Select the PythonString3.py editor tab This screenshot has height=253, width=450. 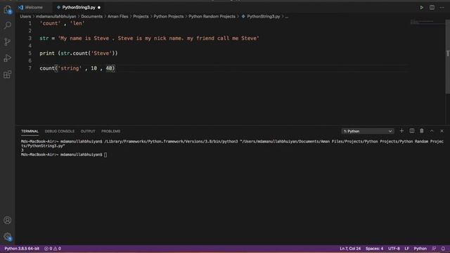click(78, 8)
